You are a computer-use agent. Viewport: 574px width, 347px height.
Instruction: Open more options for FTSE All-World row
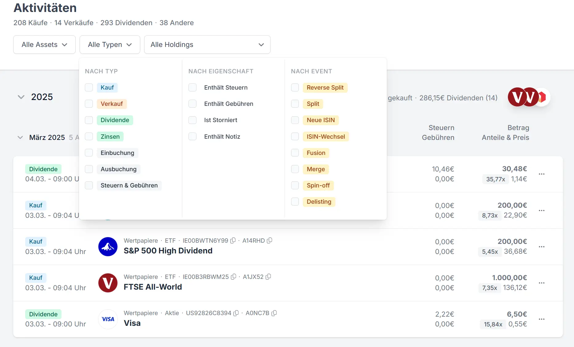pyautogui.click(x=542, y=283)
